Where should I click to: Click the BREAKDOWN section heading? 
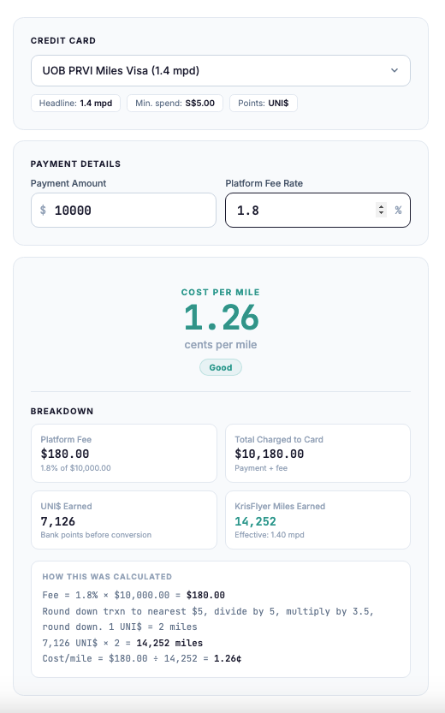pyautogui.click(x=62, y=411)
